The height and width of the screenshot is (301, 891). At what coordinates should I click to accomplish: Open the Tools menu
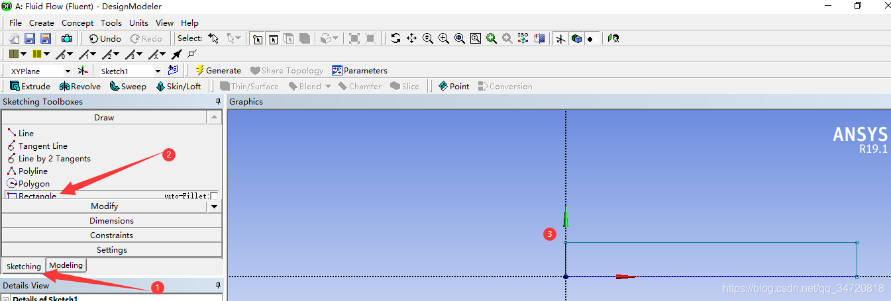111,22
